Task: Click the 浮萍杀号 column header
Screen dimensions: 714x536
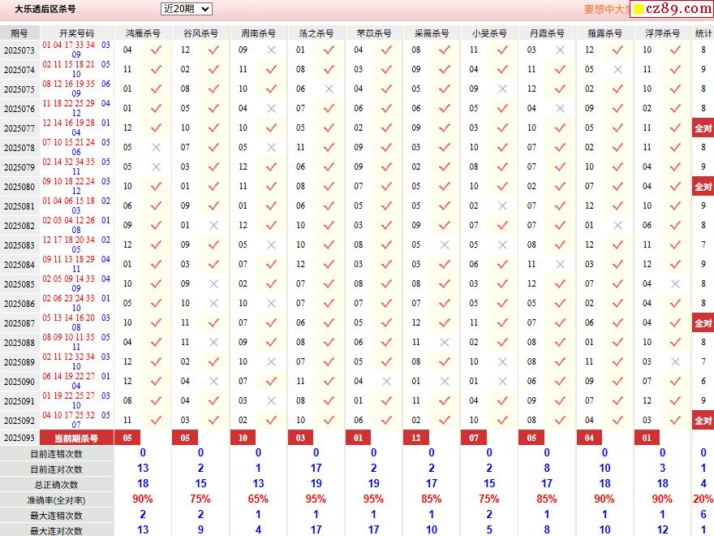Action: [x=663, y=33]
